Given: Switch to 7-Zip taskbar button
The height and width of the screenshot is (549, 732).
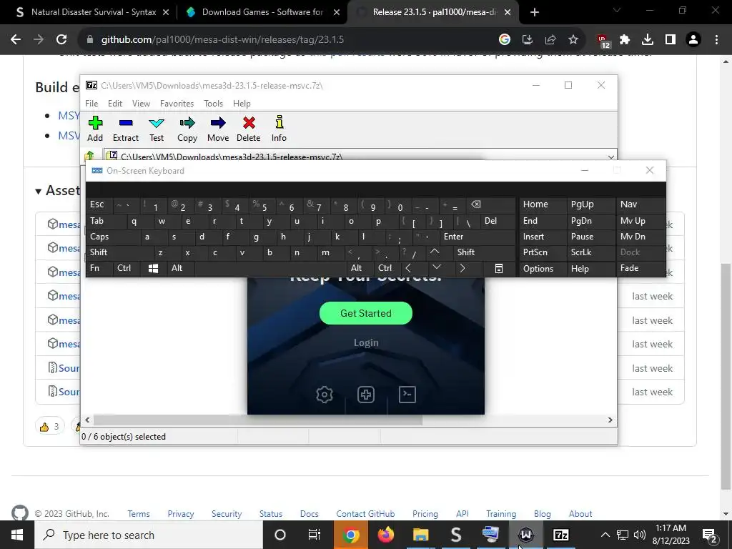Looking at the screenshot, I should (x=560, y=535).
